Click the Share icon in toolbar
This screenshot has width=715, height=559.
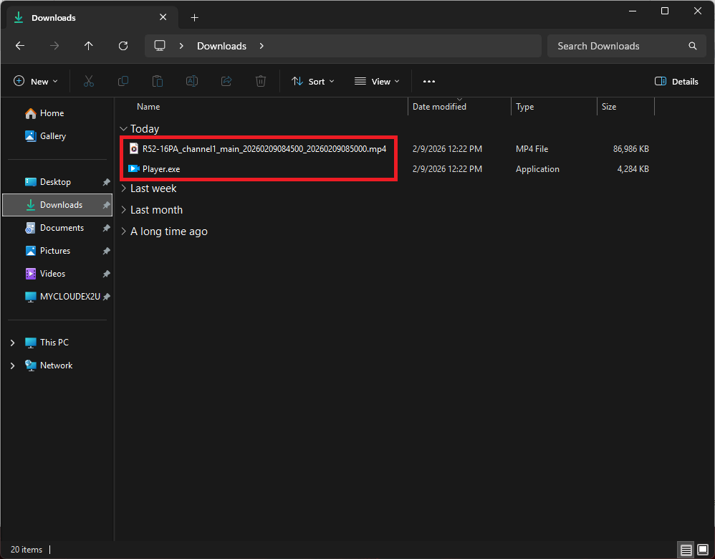(x=226, y=82)
